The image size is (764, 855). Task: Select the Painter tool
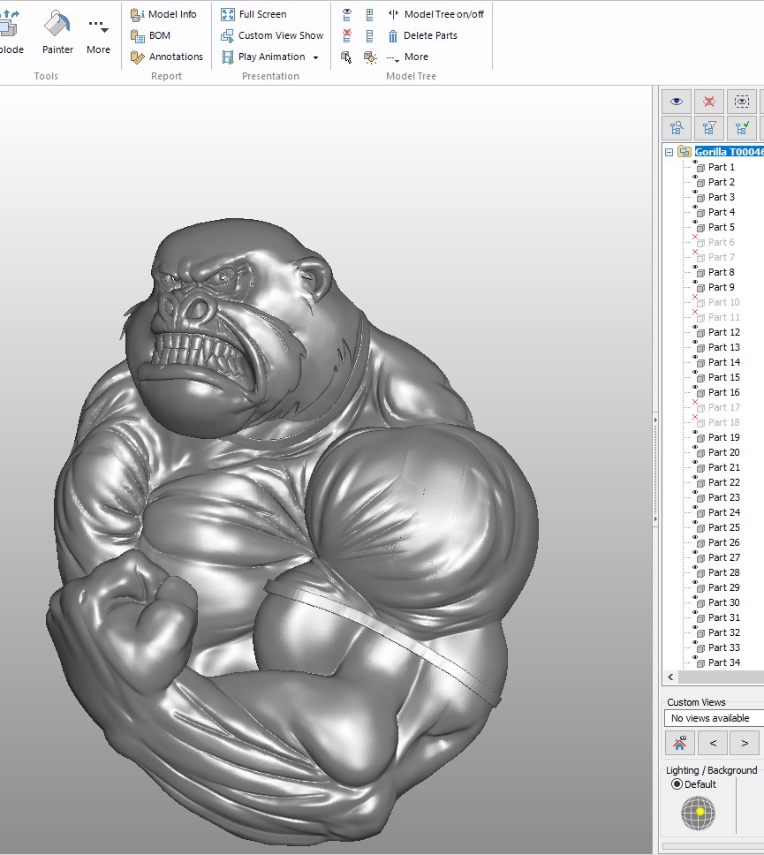[57, 32]
